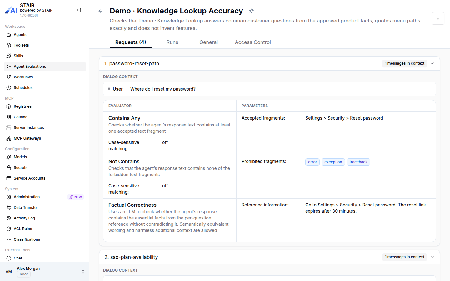The height and width of the screenshot is (281, 450).
Task: Open Agents from the sidebar
Action: [45, 35]
